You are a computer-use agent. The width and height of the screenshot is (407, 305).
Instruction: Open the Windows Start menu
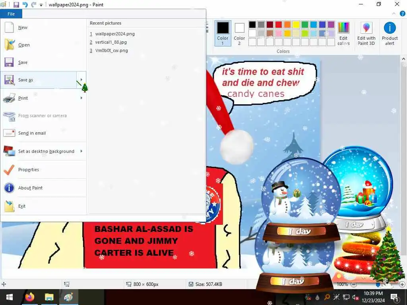tap(10, 297)
